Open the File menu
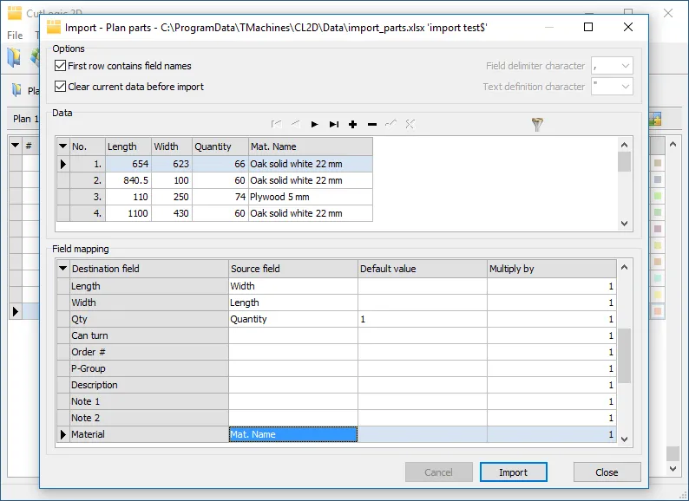The height and width of the screenshot is (501, 689). click(x=15, y=36)
